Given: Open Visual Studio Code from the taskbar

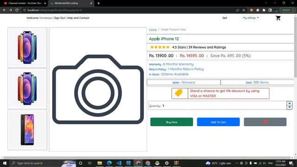Looking at the screenshot, I should (119, 163).
